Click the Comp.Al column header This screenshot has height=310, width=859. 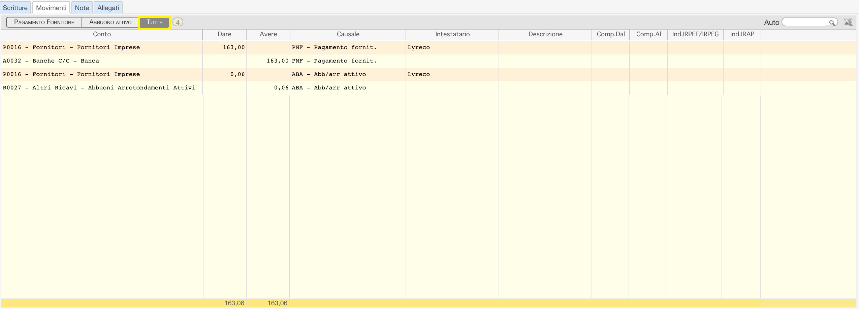pos(648,34)
